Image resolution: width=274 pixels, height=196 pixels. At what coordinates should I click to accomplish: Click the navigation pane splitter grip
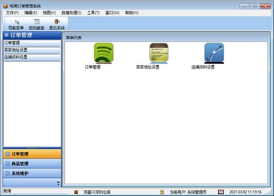coord(32,148)
